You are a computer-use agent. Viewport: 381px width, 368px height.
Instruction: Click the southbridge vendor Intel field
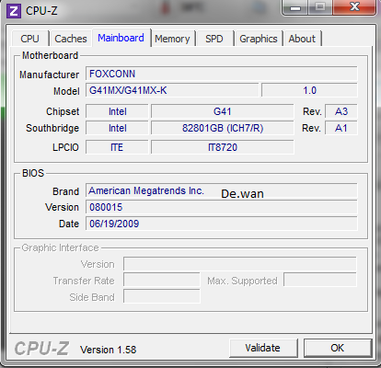pos(117,128)
